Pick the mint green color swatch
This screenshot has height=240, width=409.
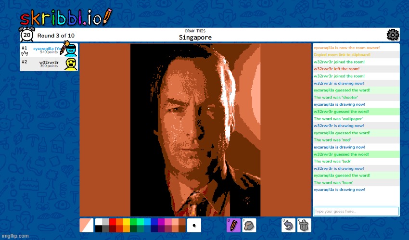coord(141,222)
